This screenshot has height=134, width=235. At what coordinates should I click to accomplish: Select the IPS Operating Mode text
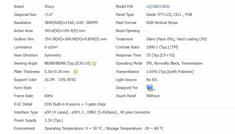pyautogui.click(x=174, y=63)
